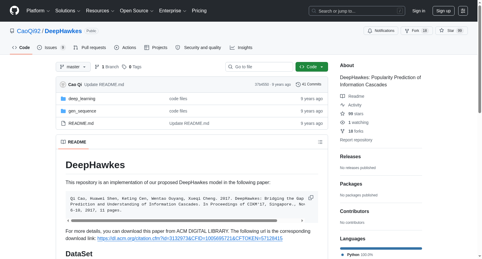Click the Cao Qi author avatar
The width and height of the screenshot is (482, 259).
point(63,85)
